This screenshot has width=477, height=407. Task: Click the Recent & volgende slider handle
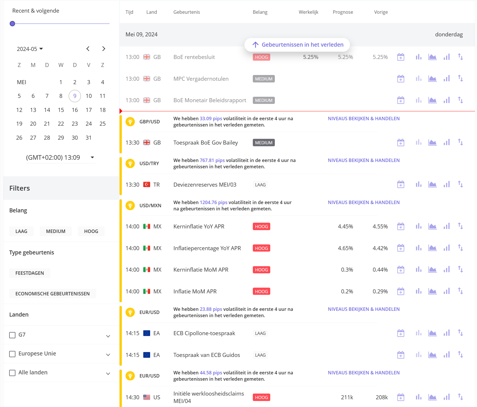point(12,23)
